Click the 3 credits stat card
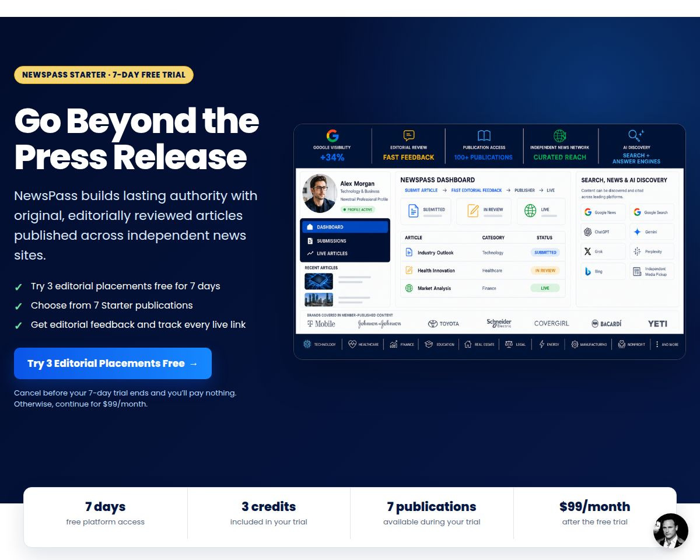This screenshot has height=560, width=700. (x=269, y=513)
